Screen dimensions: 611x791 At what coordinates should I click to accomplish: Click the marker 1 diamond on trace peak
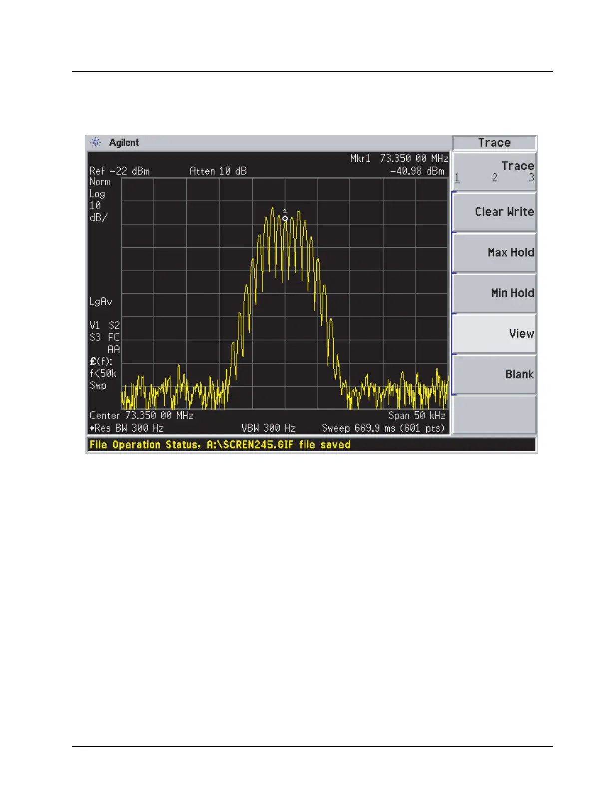[285, 218]
